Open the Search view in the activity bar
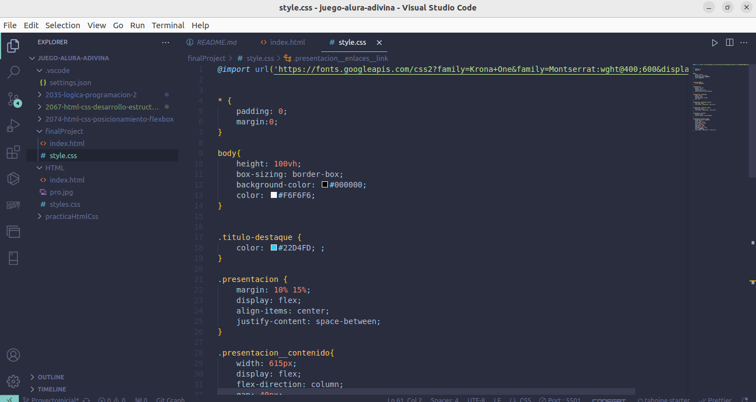 [x=13, y=72]
